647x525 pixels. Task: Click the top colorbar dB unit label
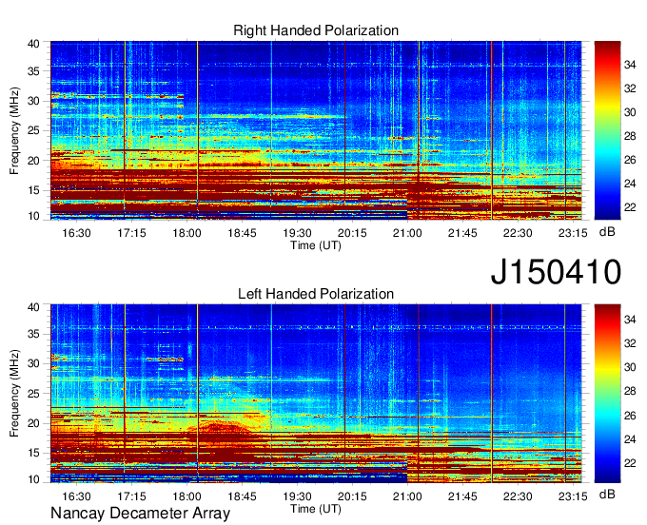click(x=607, y=232)
